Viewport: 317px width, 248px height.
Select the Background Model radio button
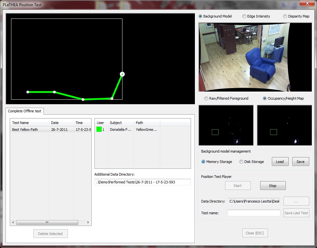point(200,16)
